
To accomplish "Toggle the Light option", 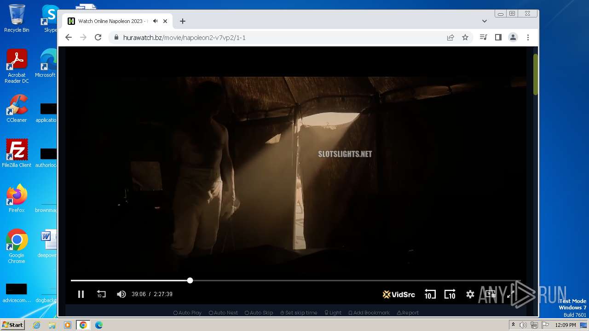I will tap(333, 313).
